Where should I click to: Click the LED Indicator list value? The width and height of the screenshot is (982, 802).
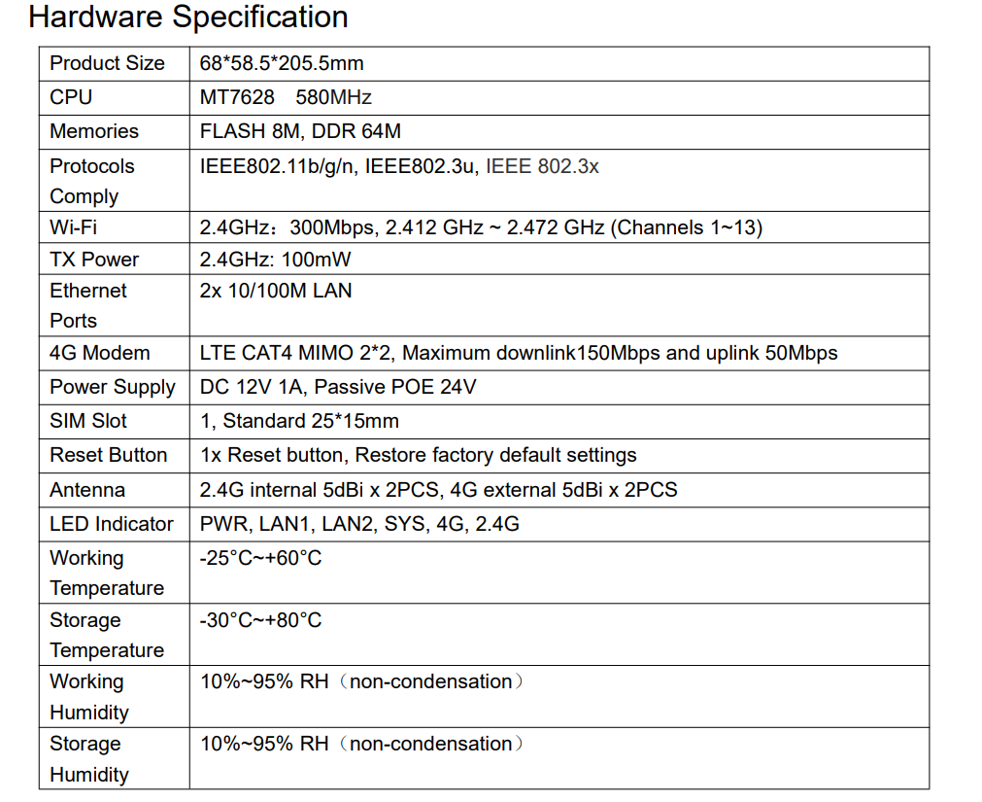[x=359, y=524]
